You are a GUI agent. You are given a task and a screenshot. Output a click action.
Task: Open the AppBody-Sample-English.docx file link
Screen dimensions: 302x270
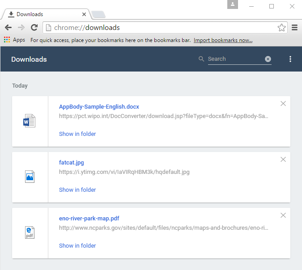pyautogui.click(x=99, y=107)
